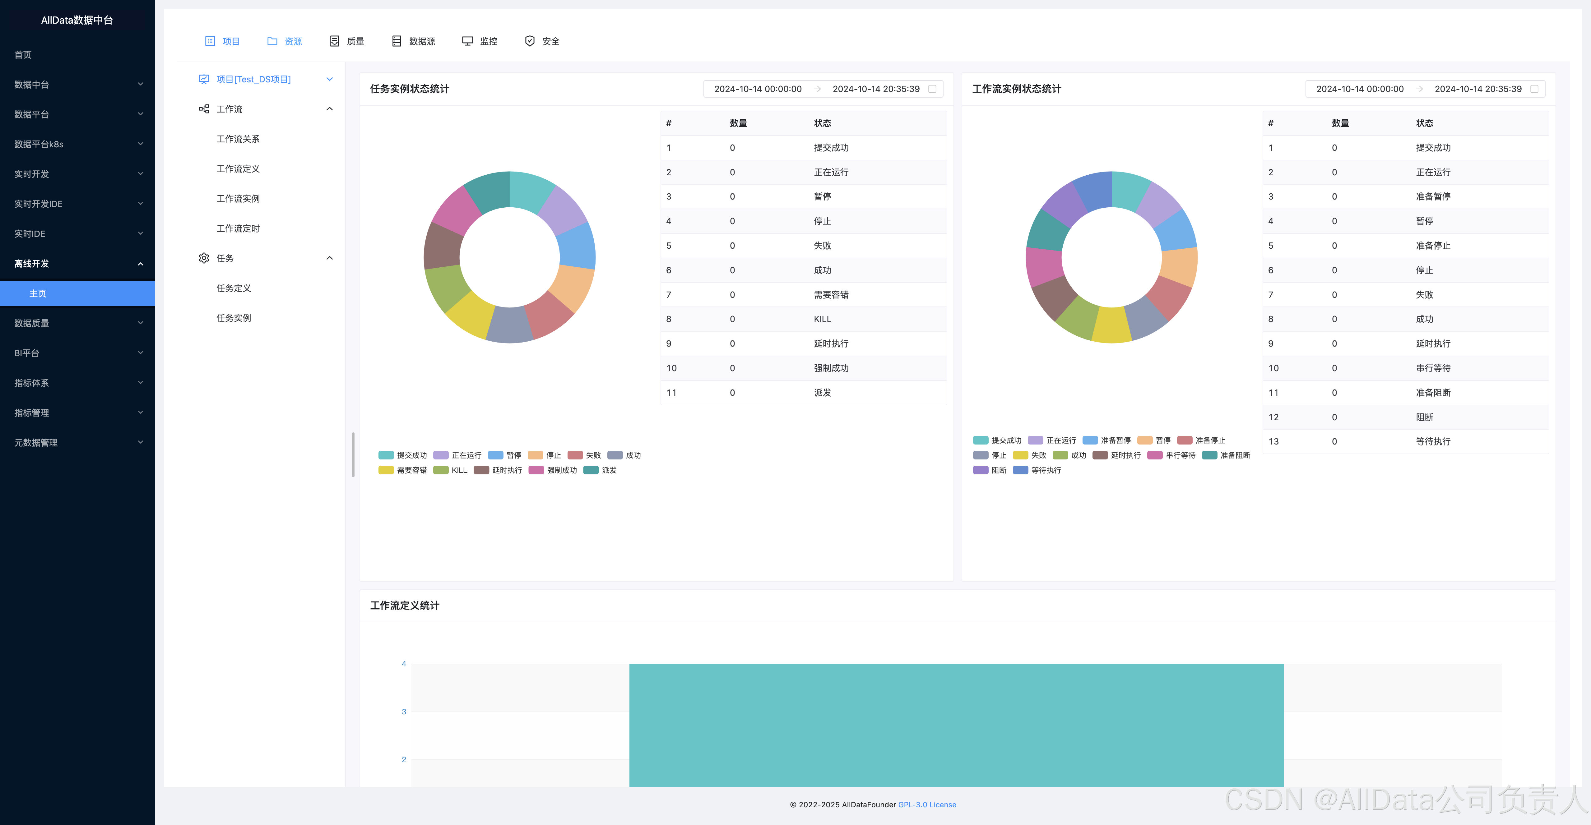The image size is (1591, 825).
Task: Expand the 项目[Test_DS项目] dropdown
Action: click(x=329, y=79)
